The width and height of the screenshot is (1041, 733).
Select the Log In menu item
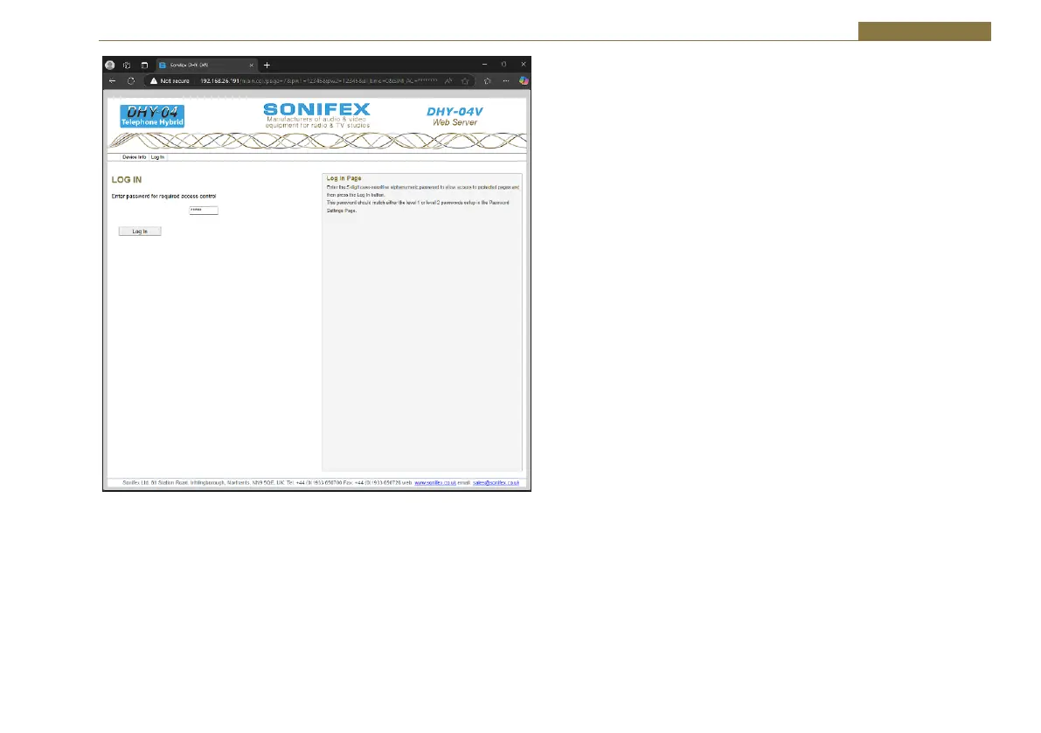tap(157, 157)
